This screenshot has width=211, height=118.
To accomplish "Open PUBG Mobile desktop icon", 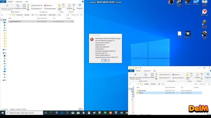I will (204, 3).
